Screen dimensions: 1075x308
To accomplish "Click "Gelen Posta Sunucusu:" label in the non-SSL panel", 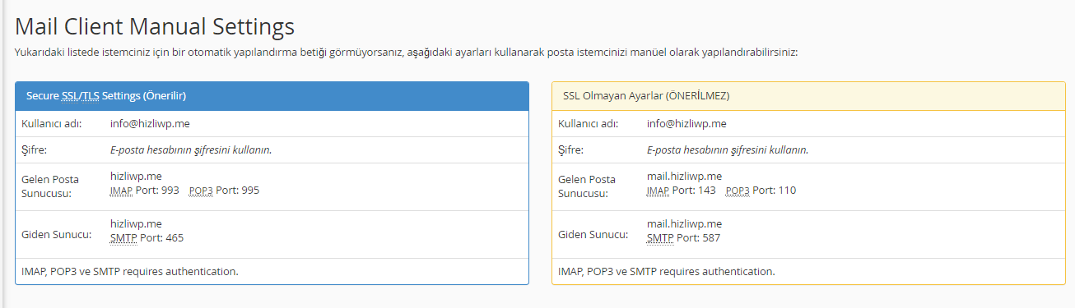I will point(587,186).
